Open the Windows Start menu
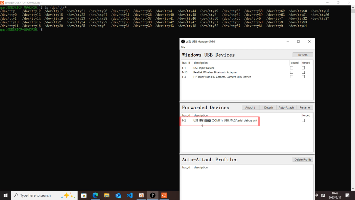The height and width of the screenshot is (200, 355). click(6, 195)
